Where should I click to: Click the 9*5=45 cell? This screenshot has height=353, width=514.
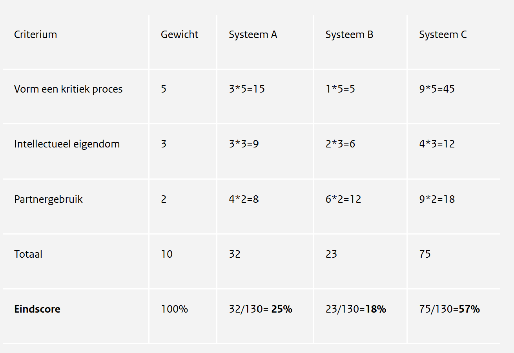(x=437, y=89)
